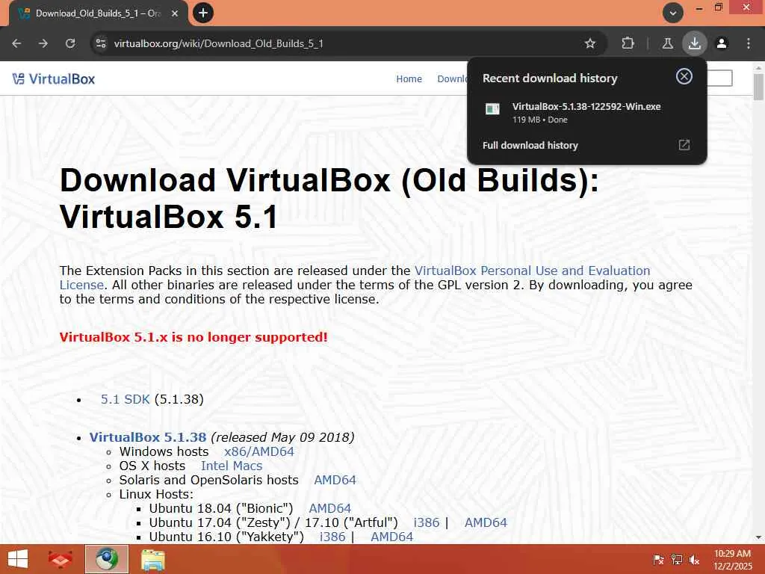View site information icon in address bar
This screenshot has width=765, height=574.
(101, 43)
